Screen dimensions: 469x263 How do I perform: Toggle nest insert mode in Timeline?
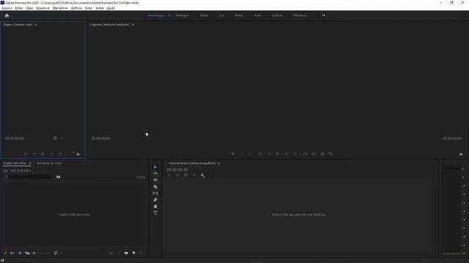(169, 175)
